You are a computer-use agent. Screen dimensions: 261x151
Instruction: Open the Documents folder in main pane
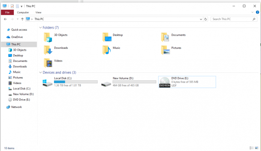165,37
